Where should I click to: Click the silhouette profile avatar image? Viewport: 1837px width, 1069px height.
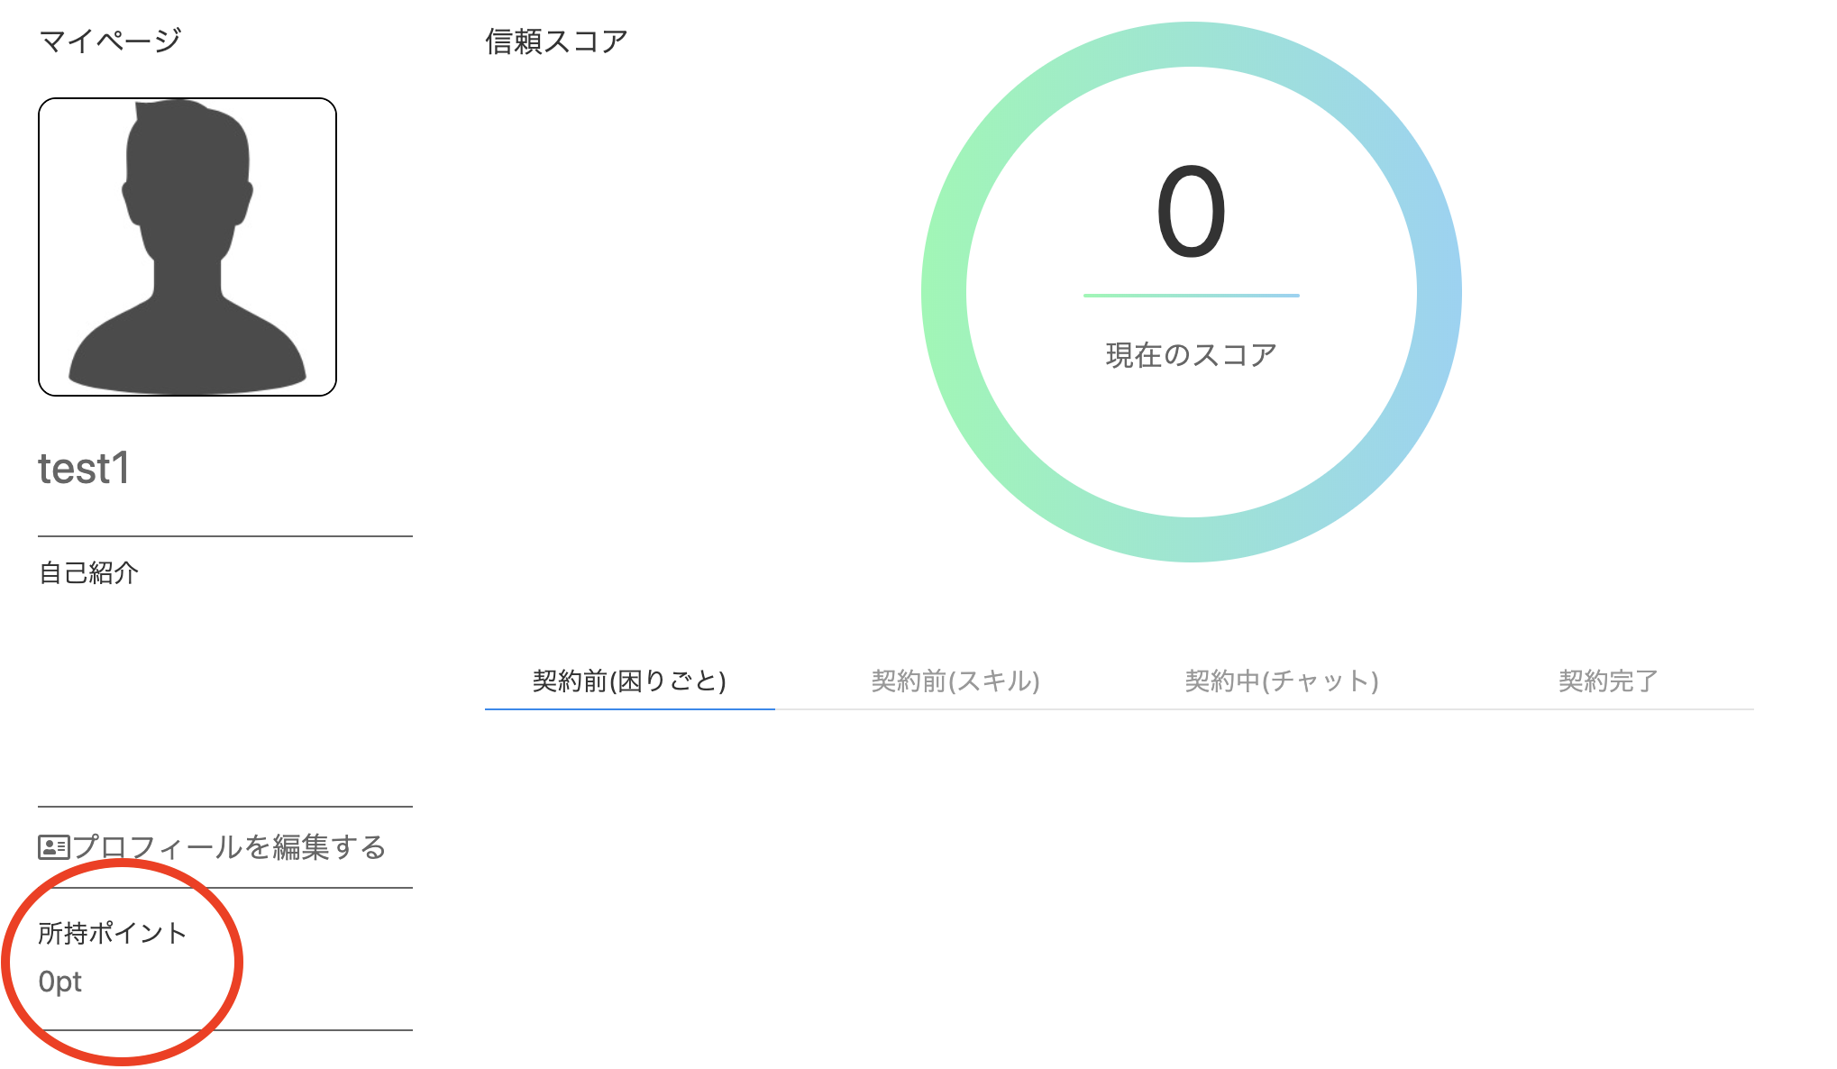tap(187, 245)
